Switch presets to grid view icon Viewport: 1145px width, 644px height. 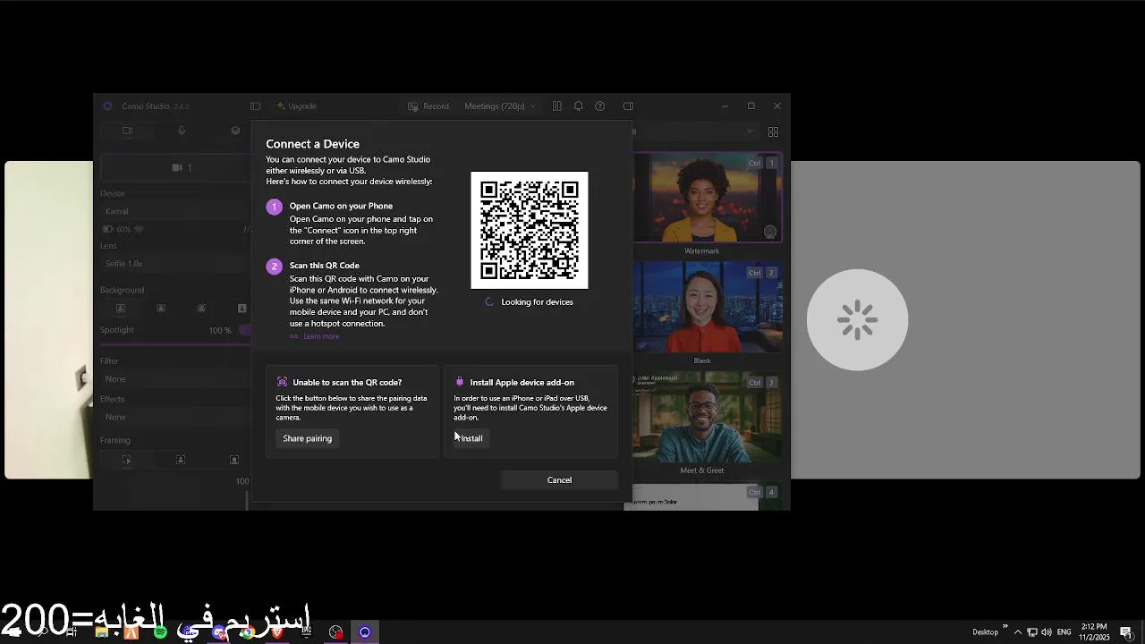pyautogui.click(x=773, y=131)
